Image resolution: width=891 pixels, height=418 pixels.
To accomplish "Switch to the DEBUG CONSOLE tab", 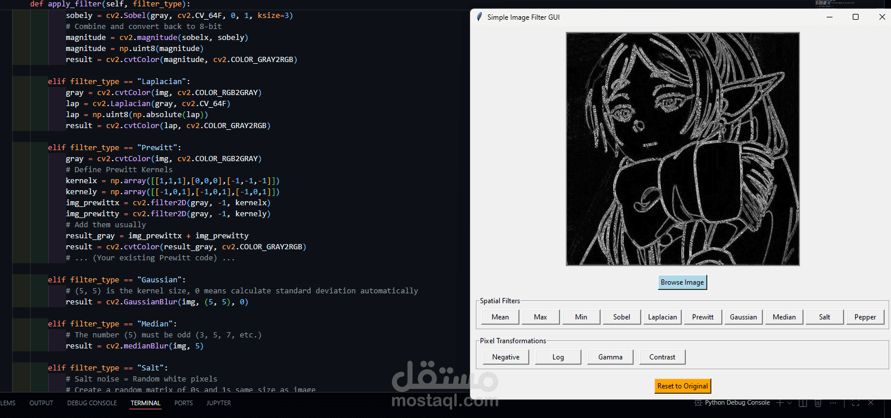I will [x=92, y=403].
